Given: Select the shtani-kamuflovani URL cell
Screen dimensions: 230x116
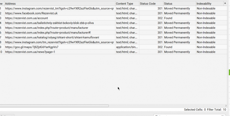Looking at the screenshot, I should (60, 37).
